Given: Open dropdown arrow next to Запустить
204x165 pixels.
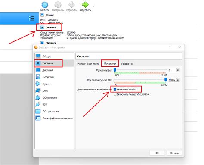Looking at the screenshot, I should pos(94,6).
